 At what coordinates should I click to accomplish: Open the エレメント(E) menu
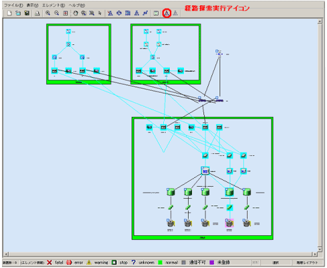click(x=54, y=5)
